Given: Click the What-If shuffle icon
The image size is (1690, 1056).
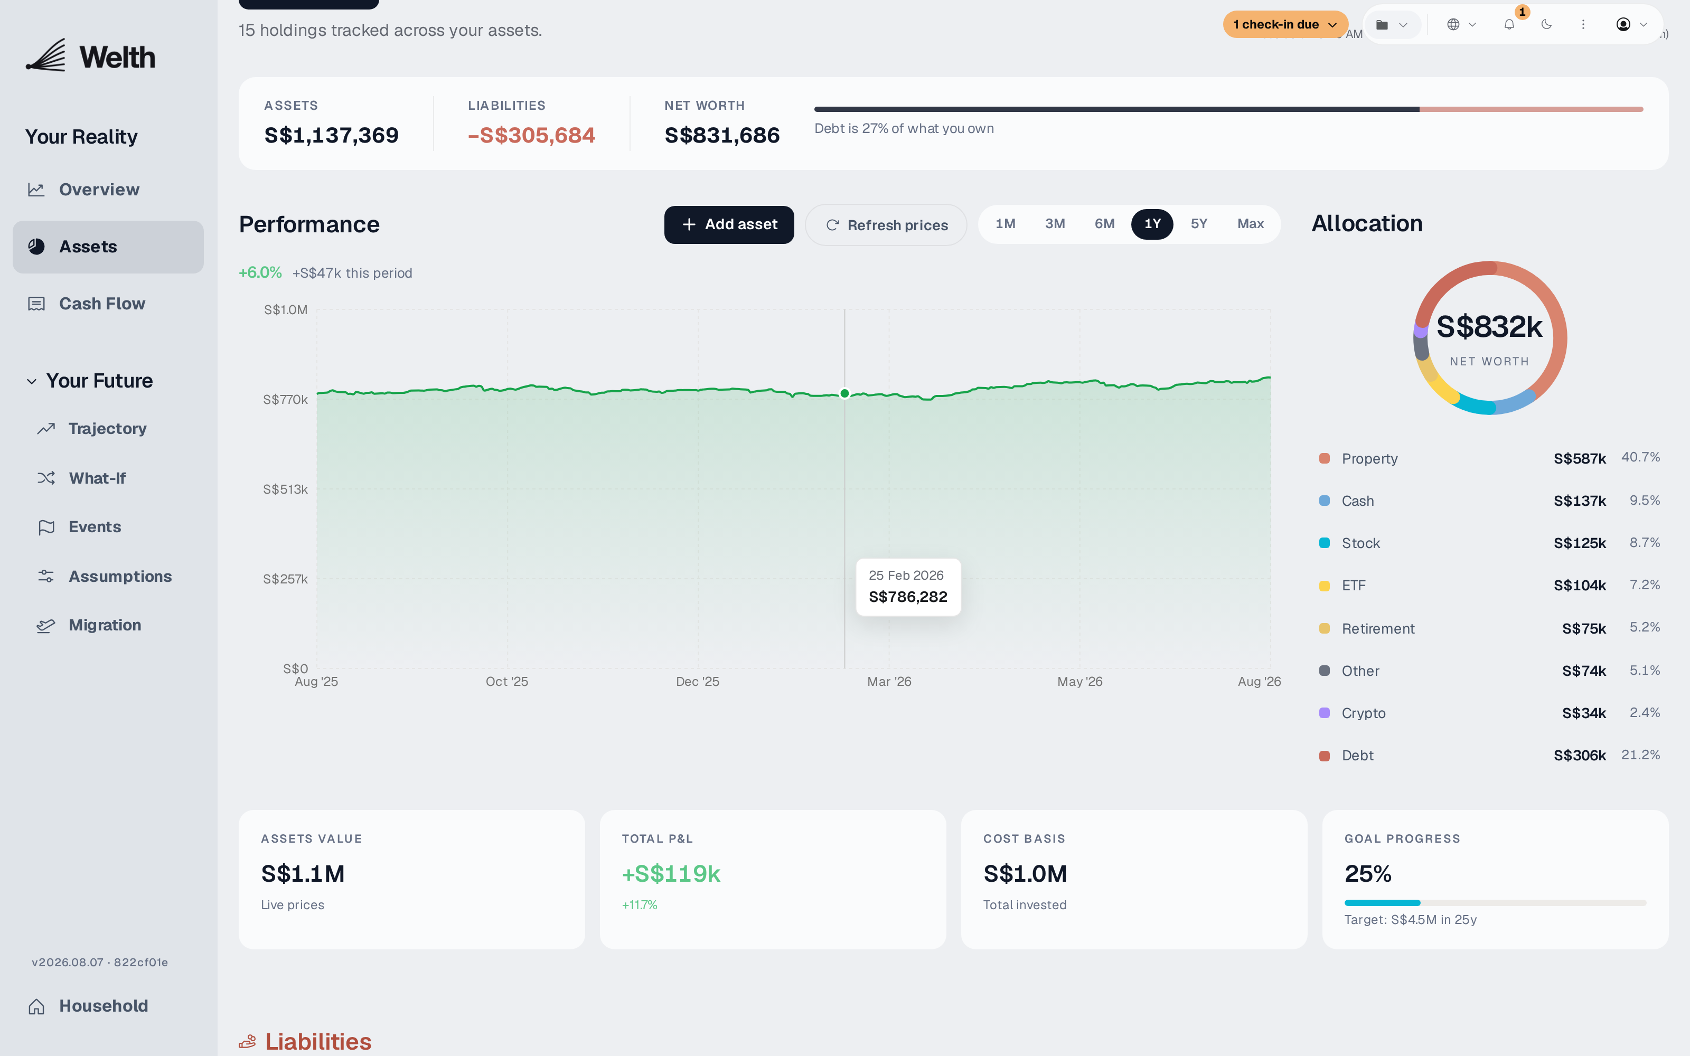Looking at the screenshot, I should pos(46,478).
